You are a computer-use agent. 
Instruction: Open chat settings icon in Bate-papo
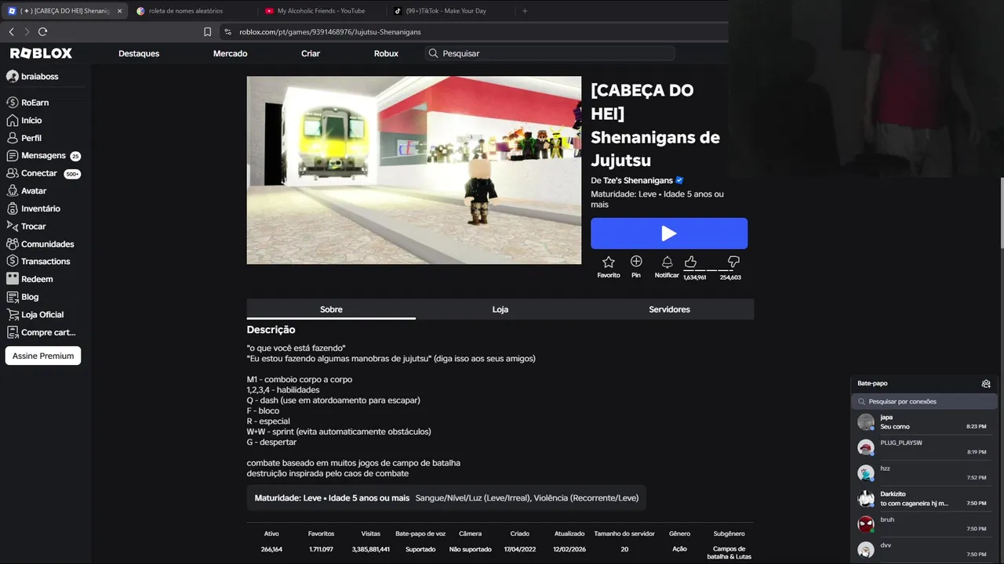(986, 384)
